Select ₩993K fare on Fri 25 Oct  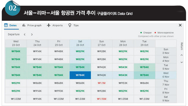(x=59, y=91)
